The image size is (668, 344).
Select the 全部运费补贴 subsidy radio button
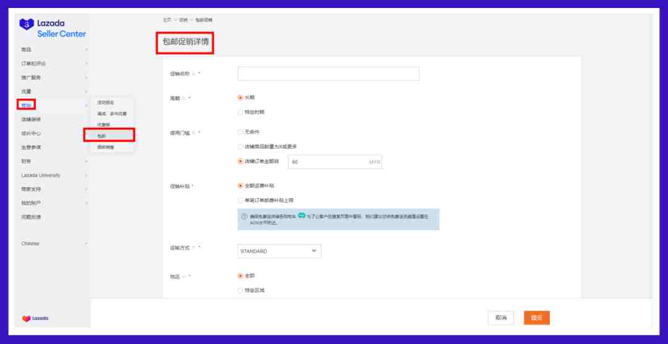tap(240, 186)
